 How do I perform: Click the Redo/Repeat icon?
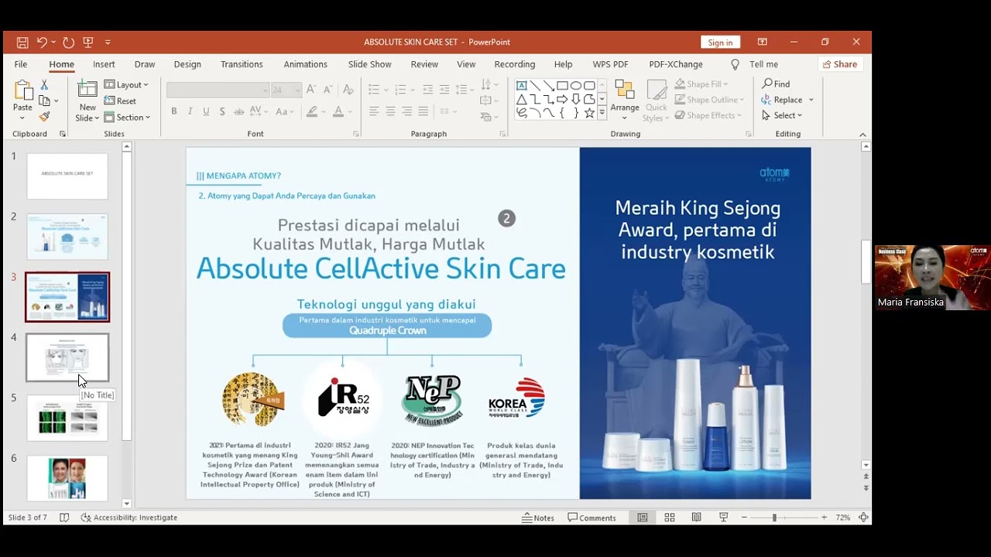68,43
